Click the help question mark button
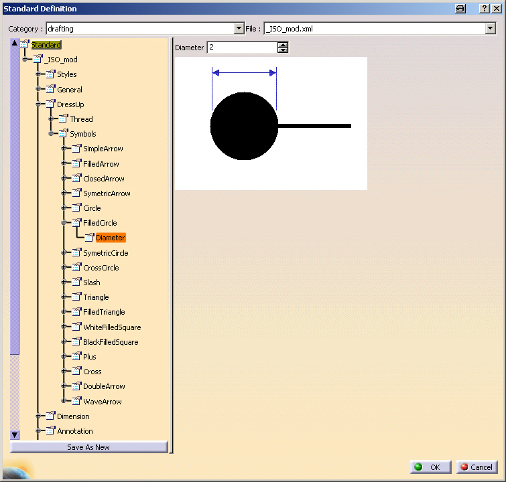 (484, 9)
